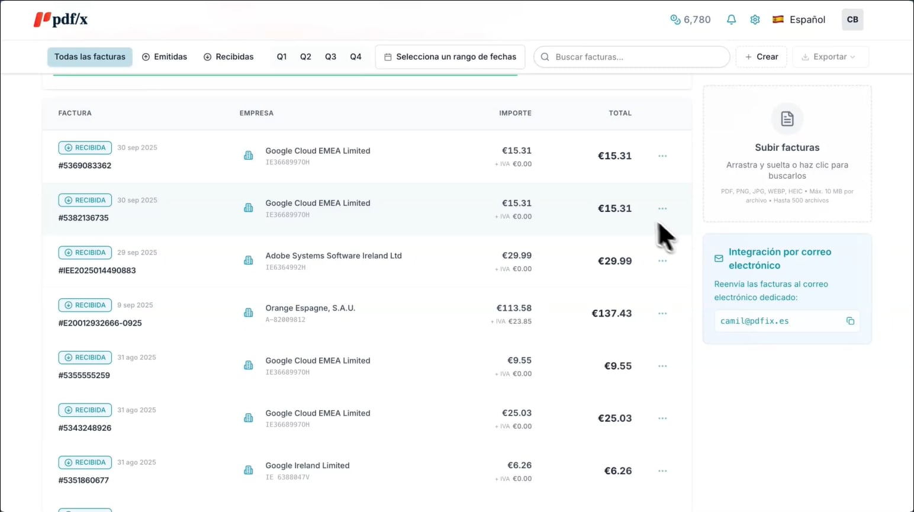Open the credits counter showing 6,780

690,20
